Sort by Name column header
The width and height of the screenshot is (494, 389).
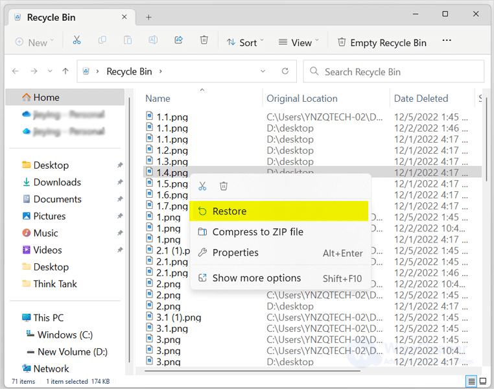(158, 99)
